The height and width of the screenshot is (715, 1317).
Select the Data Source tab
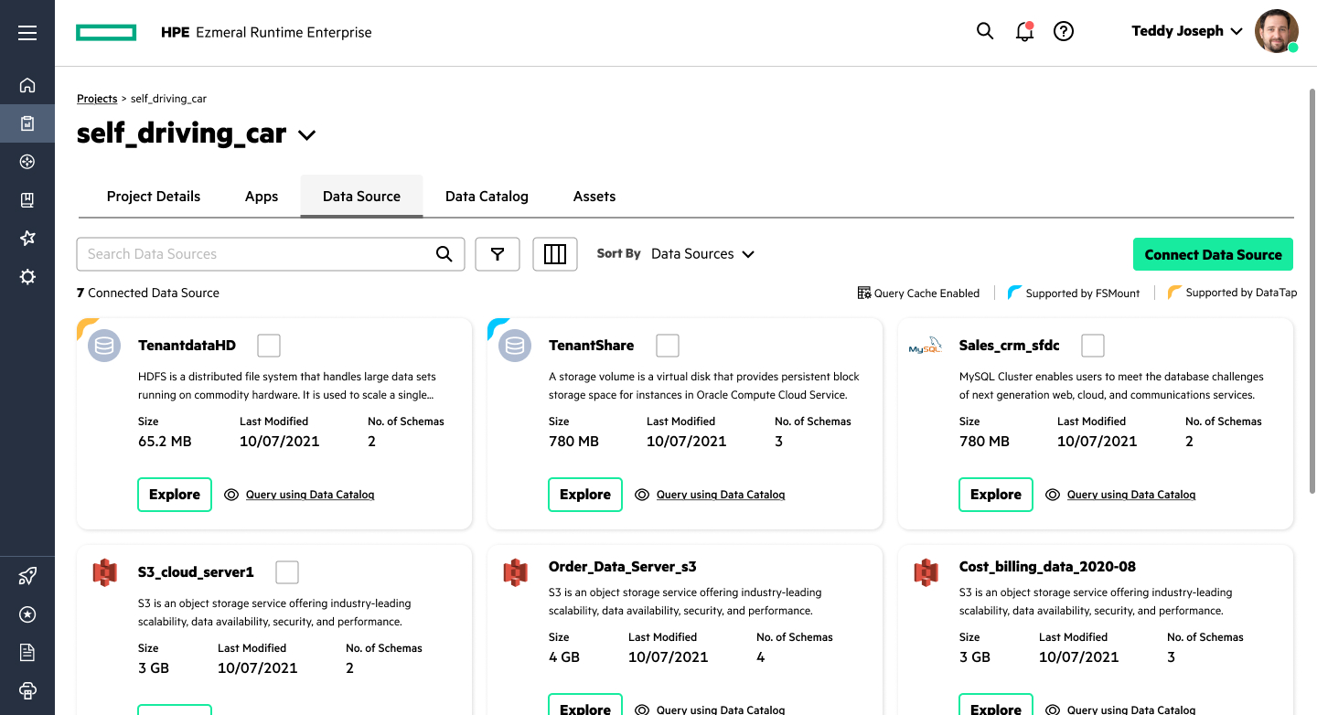[361, 197]
